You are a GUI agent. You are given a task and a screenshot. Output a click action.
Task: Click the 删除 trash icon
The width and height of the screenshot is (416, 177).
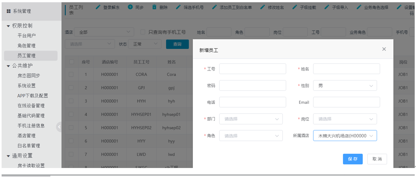(x=154, y=7)
